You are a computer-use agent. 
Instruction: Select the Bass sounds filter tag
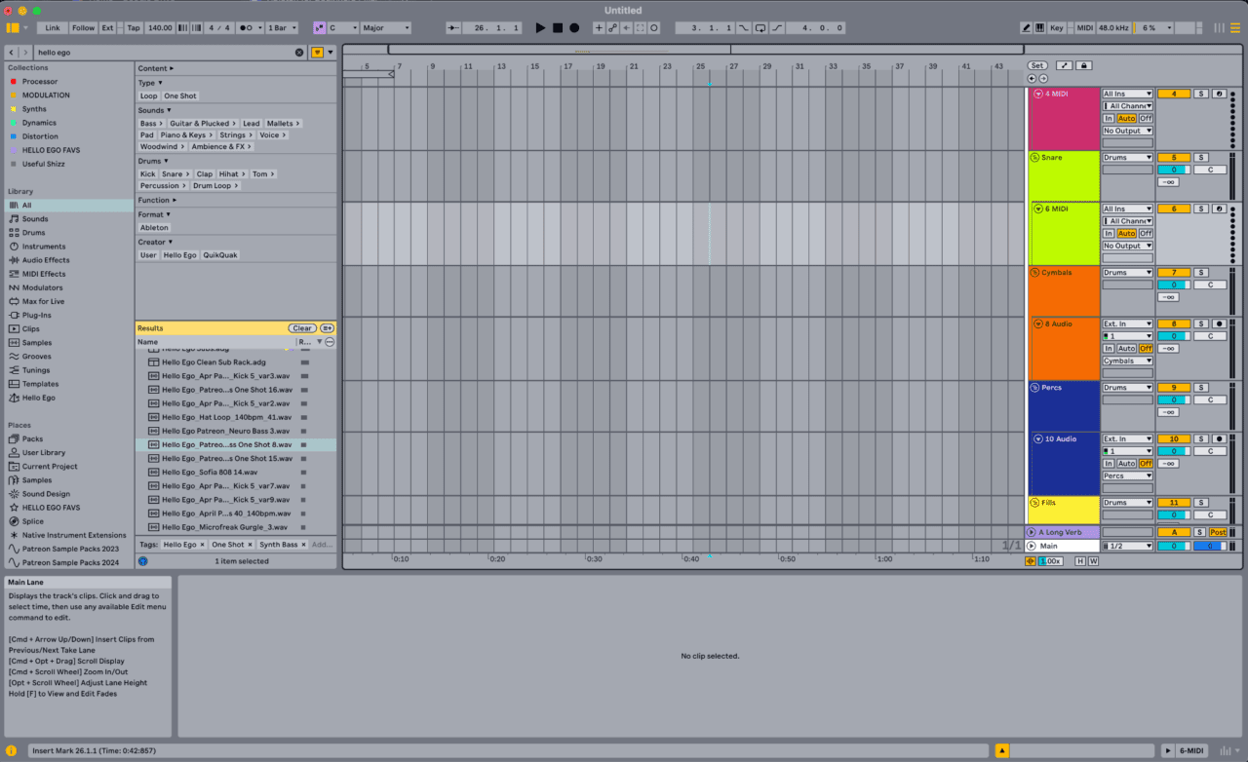(150, 123)
